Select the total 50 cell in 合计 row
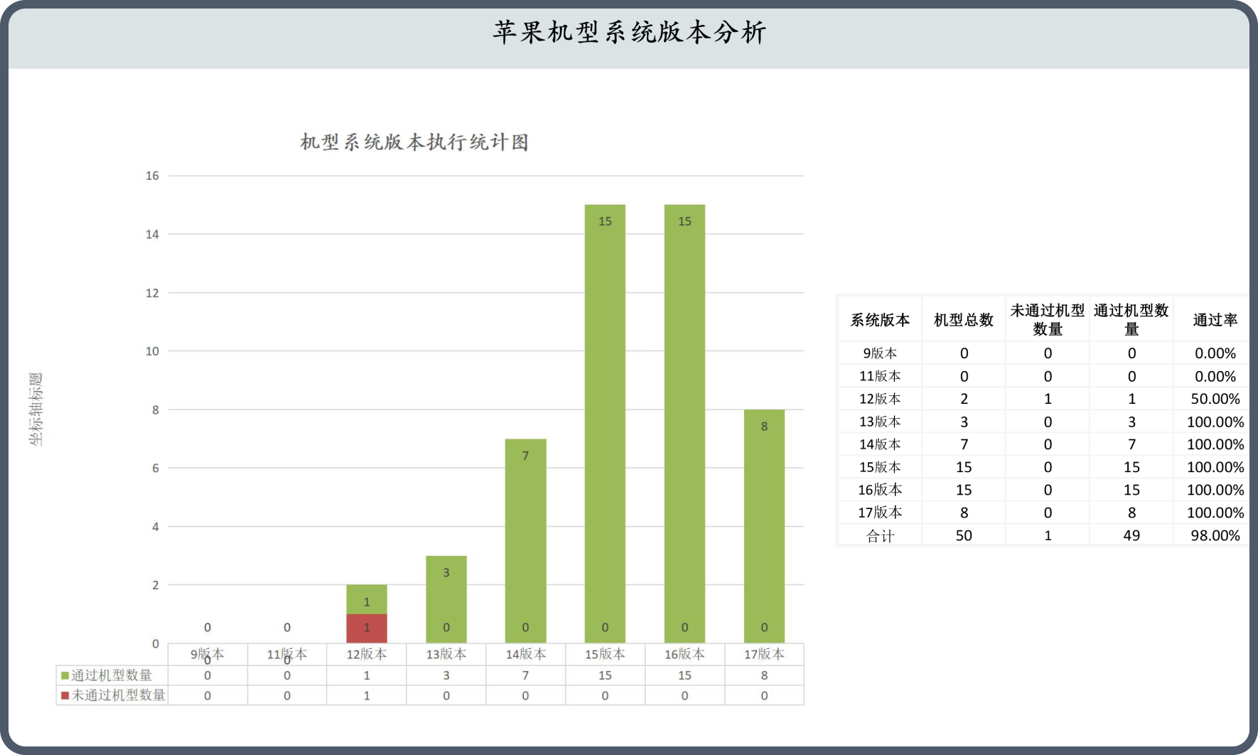1258x755 pixels. pyautogui.click(x=963, y=535)
